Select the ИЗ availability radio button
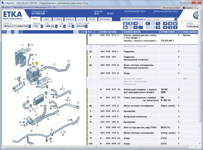This screenshot has height=150, width=203. click(108, 13)
